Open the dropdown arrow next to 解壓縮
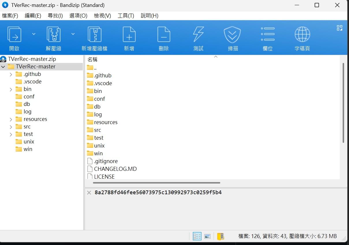Viewport: 349px width, 245px height. 73,34
